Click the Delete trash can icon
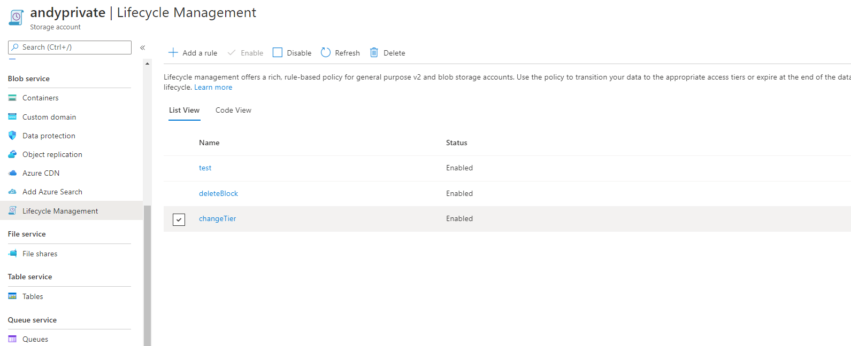Screen dimensions: 851x346 pos(374,52)
